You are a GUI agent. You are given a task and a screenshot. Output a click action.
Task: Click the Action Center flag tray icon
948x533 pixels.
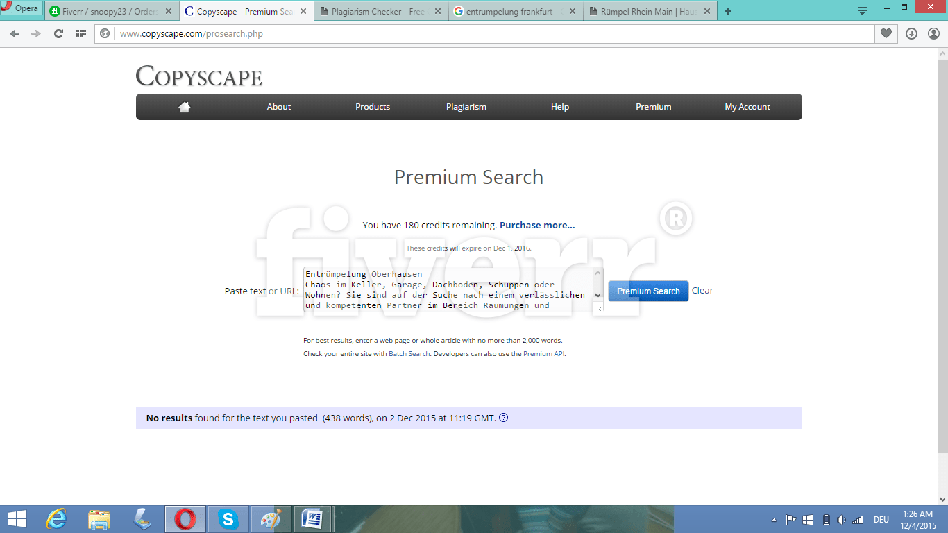coord(791,520)
